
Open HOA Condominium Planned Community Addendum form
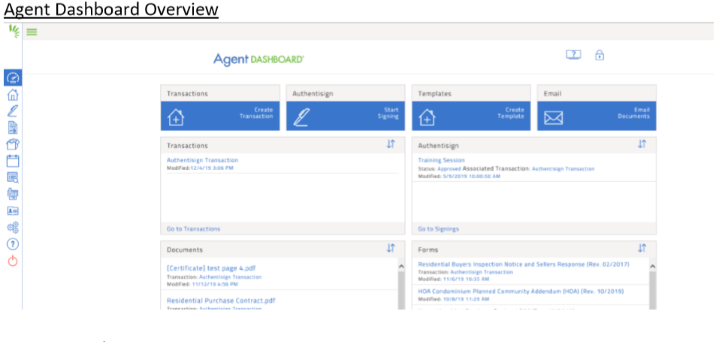[x=521, y=292]
